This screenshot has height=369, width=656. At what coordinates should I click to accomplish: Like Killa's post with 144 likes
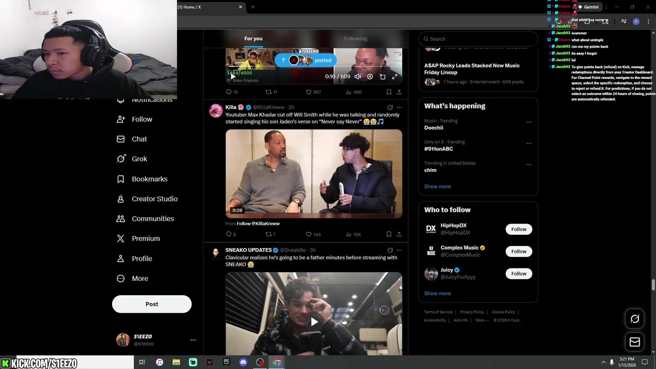[x=313, y=234]
